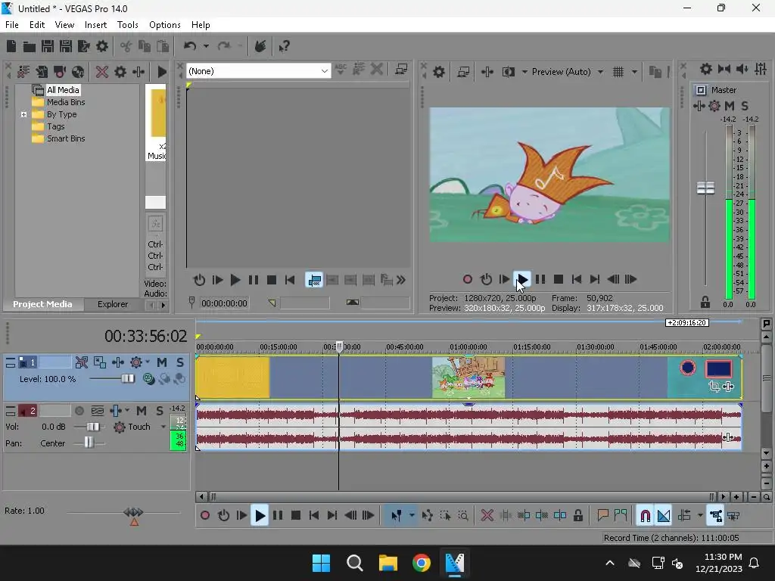Toggle Loop Playback in timeline transport
775x581 pixels.
[223, 516]
